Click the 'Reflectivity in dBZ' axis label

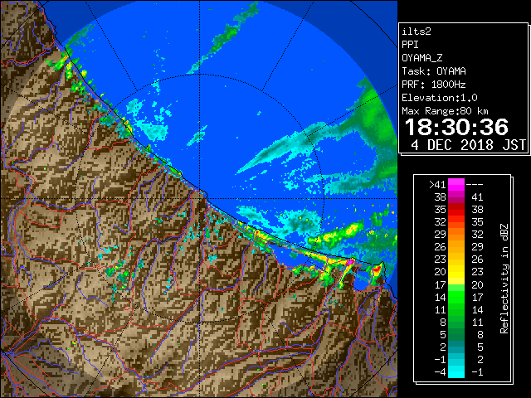504,279
